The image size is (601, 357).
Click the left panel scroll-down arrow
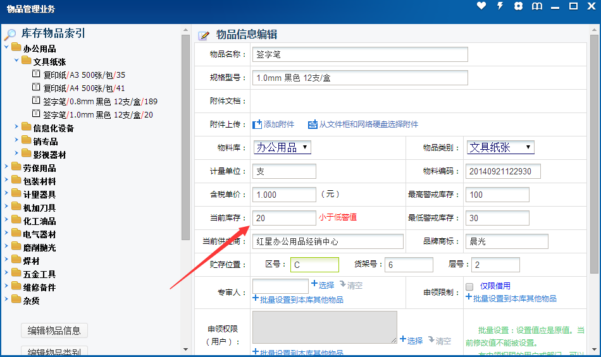pos(185,349)
